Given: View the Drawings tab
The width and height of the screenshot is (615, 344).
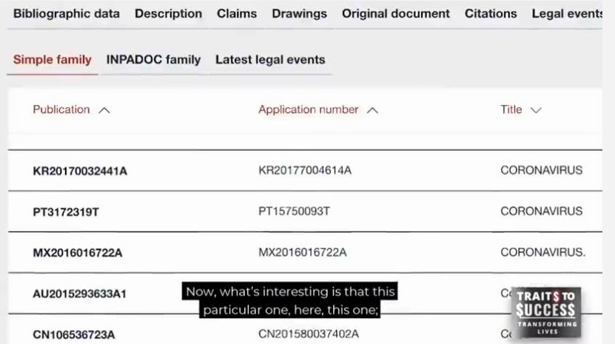Looking at the screenshot, I should (x=299, y=13).
